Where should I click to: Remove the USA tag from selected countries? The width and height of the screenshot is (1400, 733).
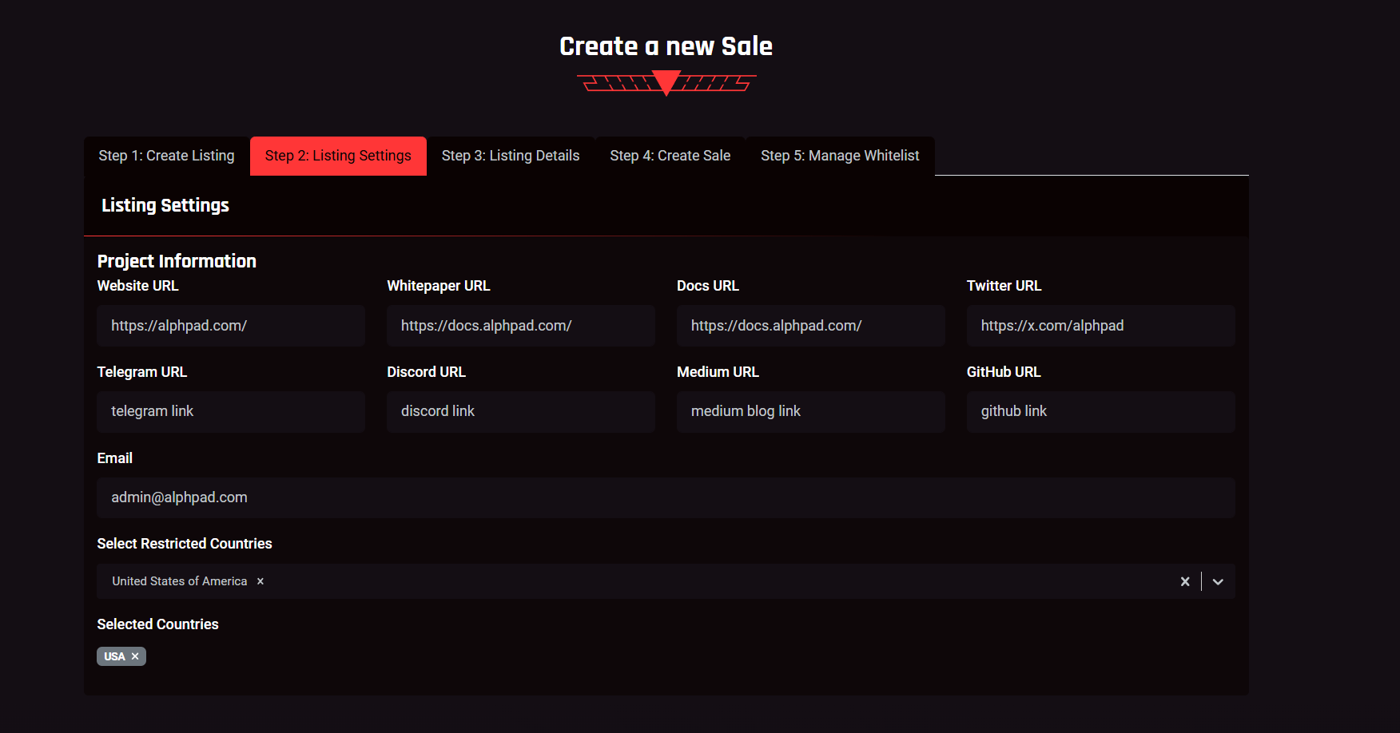135,656
